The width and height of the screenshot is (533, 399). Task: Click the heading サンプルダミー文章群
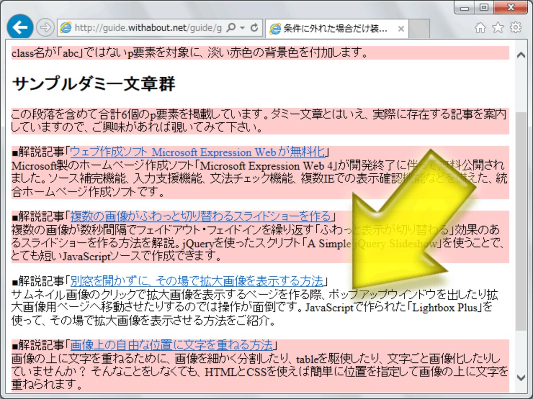(x=93, y=83)
